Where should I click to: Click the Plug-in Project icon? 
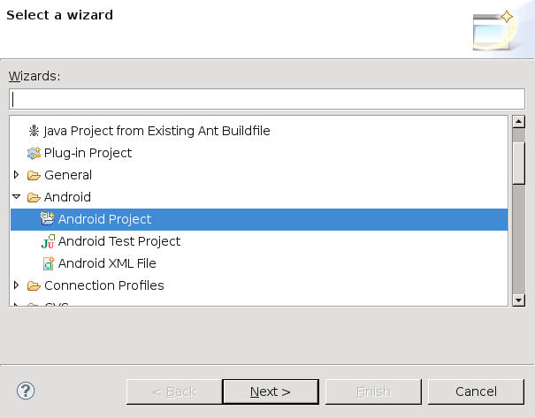(x=34, y=153)
